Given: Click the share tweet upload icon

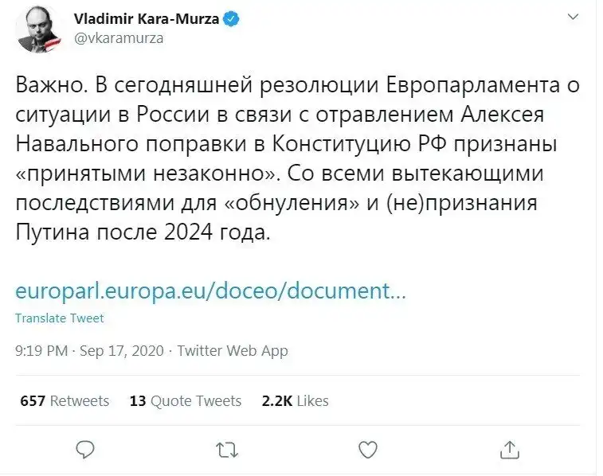Looking at the screenshot, I should pyautogui.click(x=508, y=451).
